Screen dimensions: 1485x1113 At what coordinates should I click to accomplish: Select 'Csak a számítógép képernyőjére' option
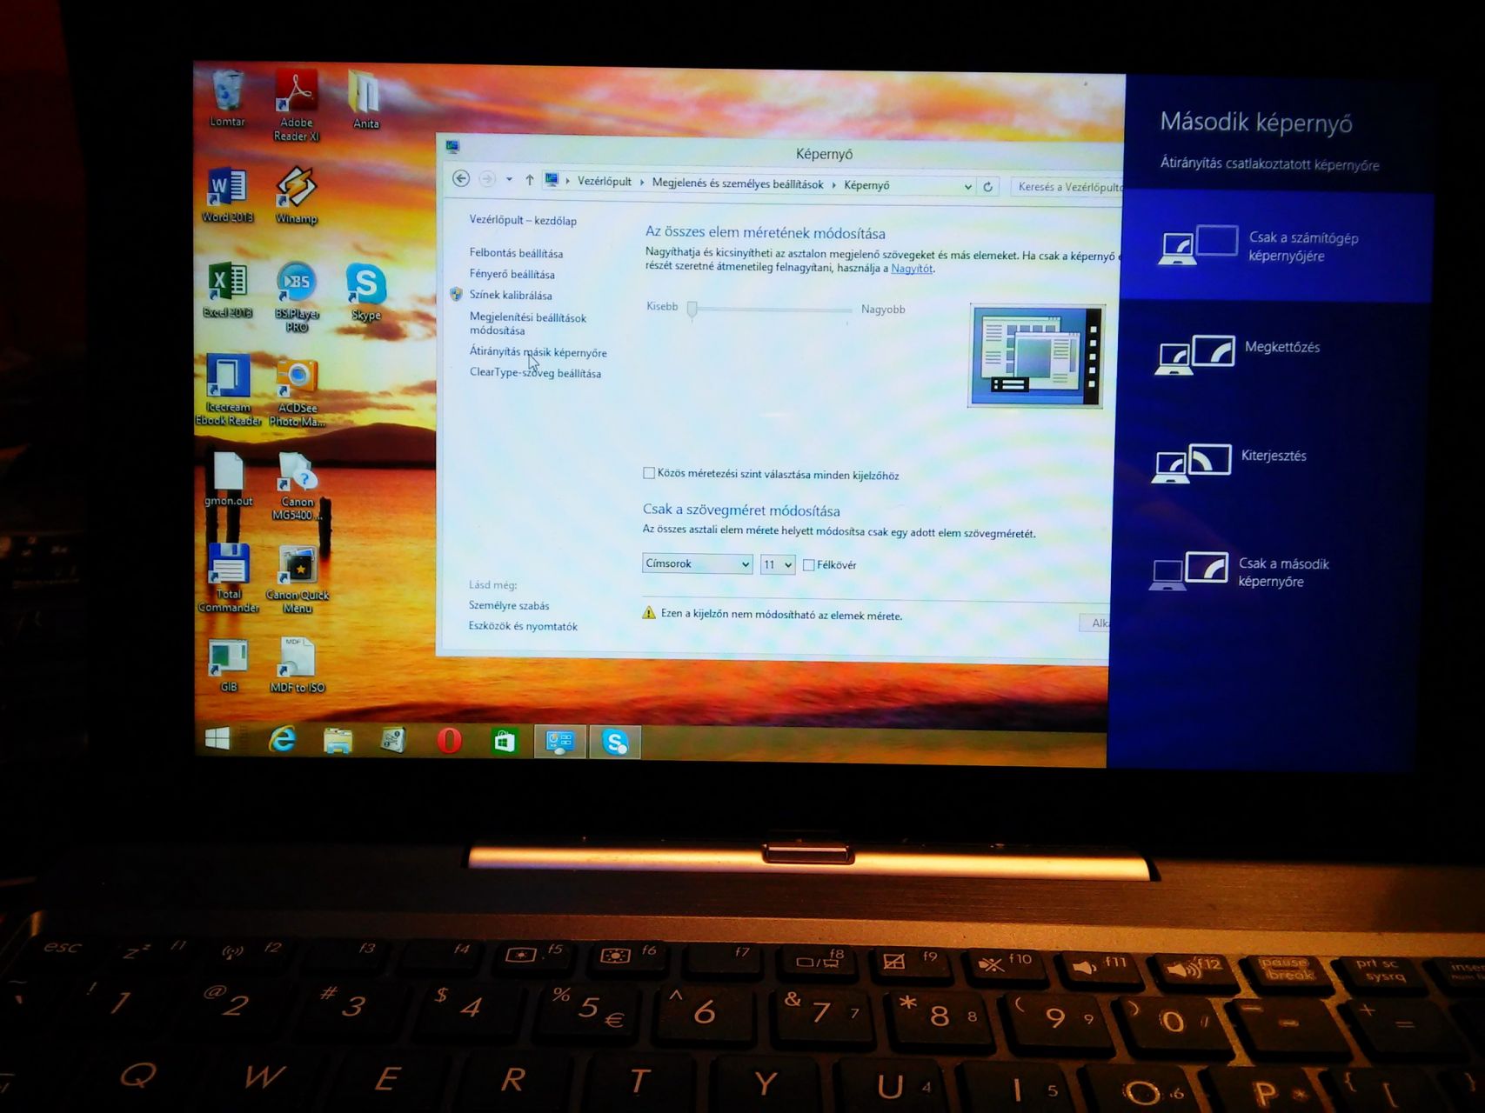pyautogui.click(x=1276, y=247)
